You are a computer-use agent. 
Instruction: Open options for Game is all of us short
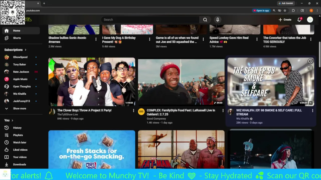[203, 39]
